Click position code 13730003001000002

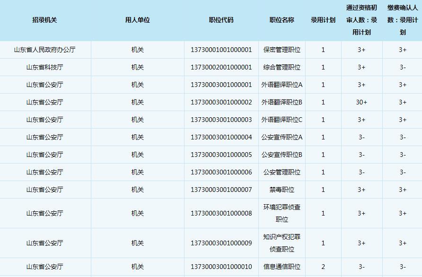click(221, 102)
